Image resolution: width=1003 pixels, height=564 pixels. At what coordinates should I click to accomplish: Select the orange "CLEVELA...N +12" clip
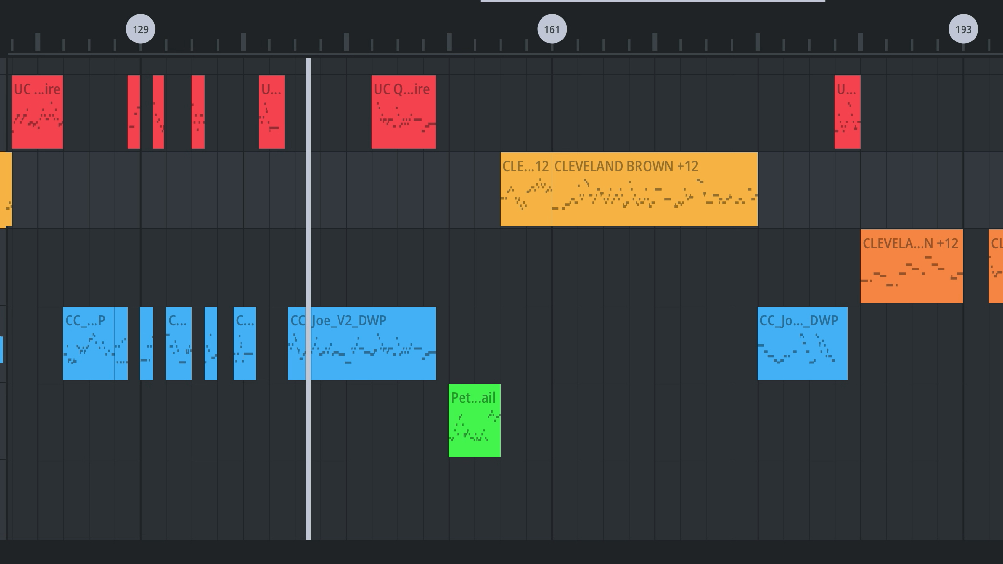tap(912, 266)
